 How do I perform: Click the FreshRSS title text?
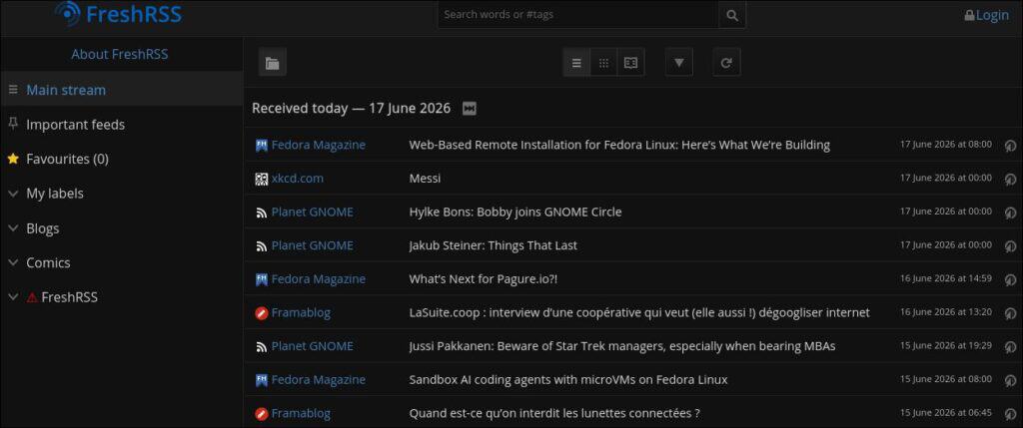pos(134,14)
